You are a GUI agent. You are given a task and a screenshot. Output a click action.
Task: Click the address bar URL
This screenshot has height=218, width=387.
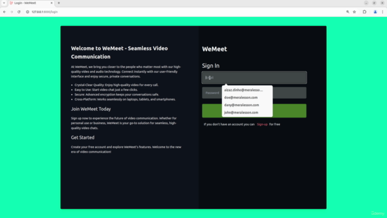click(44, 12)
